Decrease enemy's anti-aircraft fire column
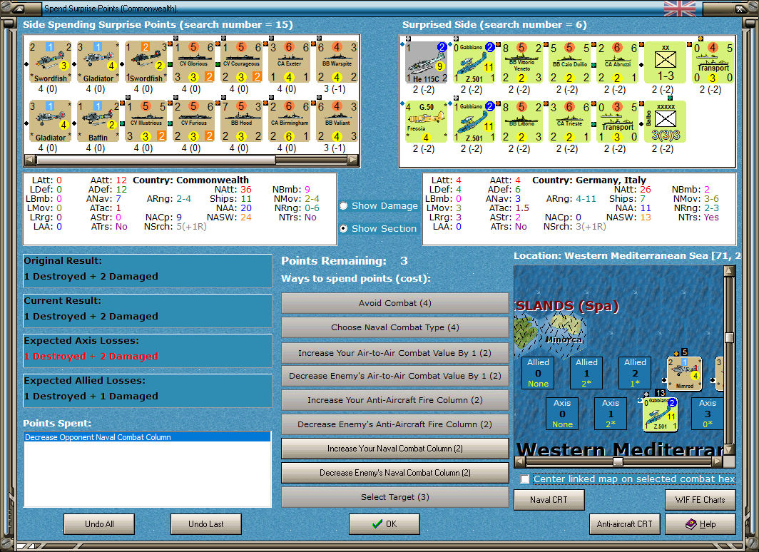 click(x=395, y=424)
